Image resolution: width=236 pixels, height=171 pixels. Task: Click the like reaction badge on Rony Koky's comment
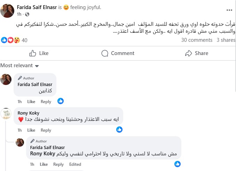click(119, 130)
